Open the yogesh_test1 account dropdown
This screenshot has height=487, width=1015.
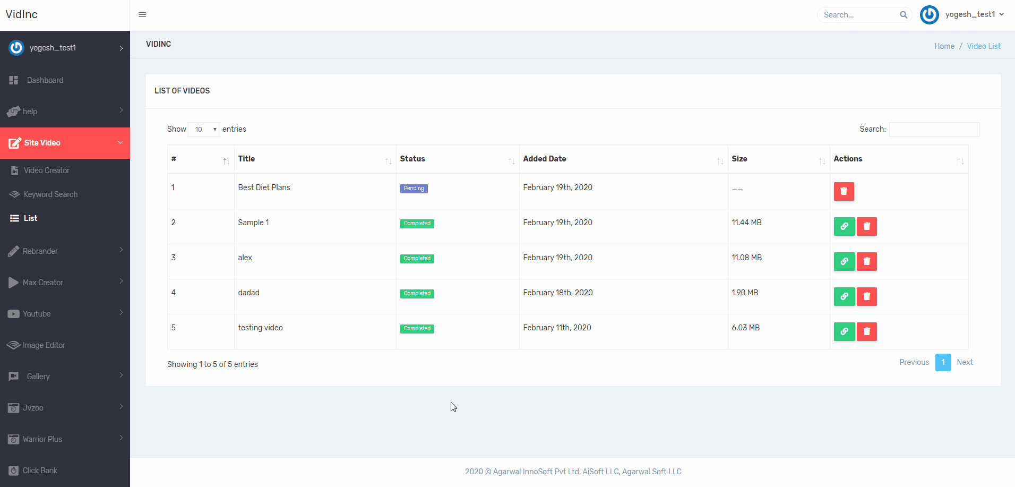(975, 14)
